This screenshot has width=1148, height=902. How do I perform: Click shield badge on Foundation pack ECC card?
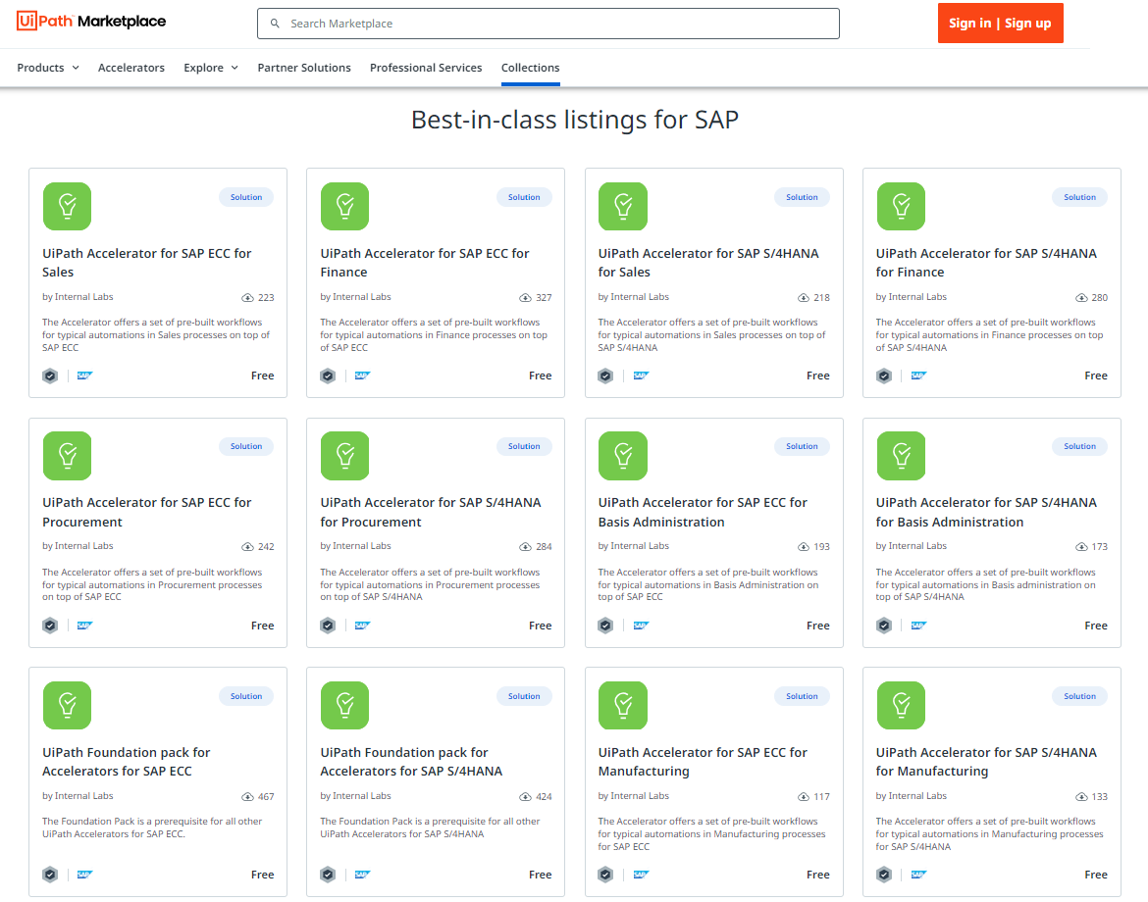(50, 875)
